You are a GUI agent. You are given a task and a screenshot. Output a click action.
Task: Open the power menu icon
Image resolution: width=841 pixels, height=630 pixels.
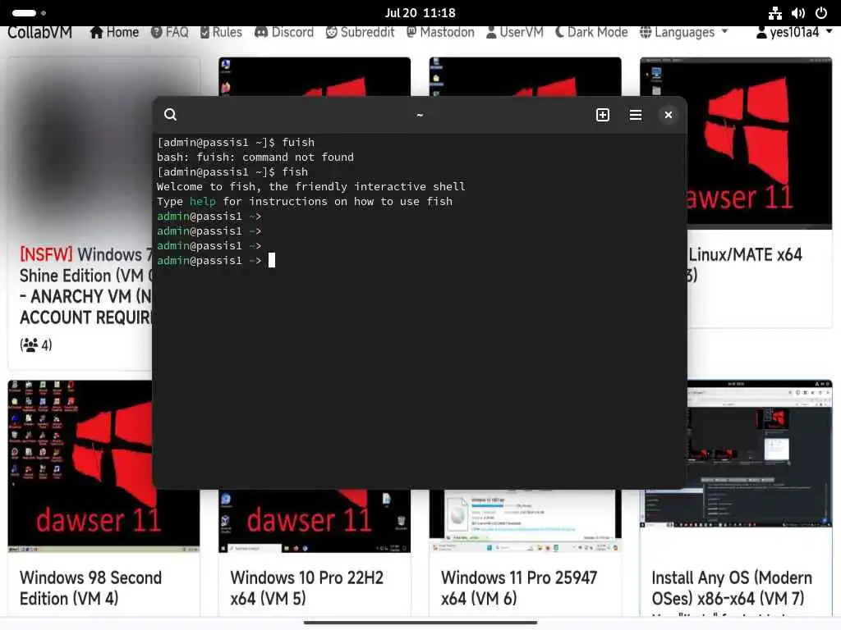coord(821,13)
